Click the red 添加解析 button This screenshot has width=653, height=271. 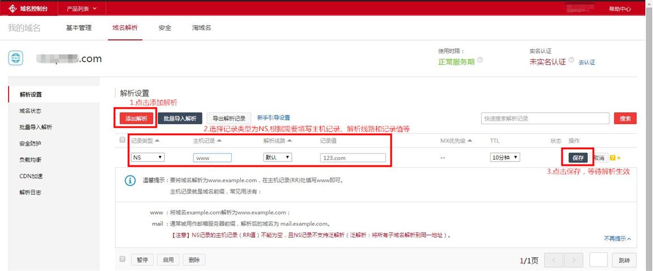(136, 119)
